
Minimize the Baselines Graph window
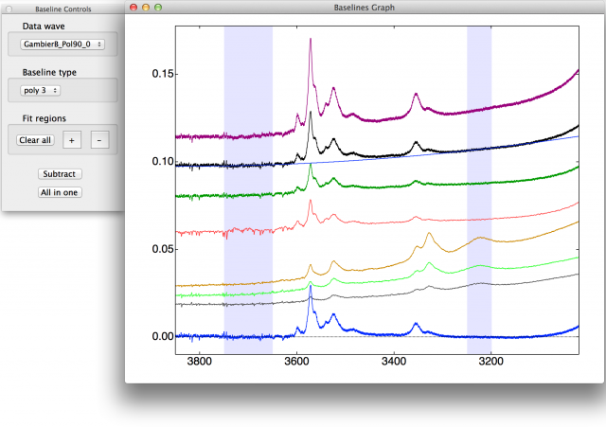(x=146, y=7)
